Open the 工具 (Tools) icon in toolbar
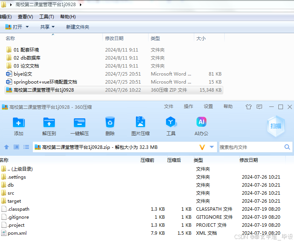This screenshot has width=294, height=242. pyautogui.click(x=171, y=122)
